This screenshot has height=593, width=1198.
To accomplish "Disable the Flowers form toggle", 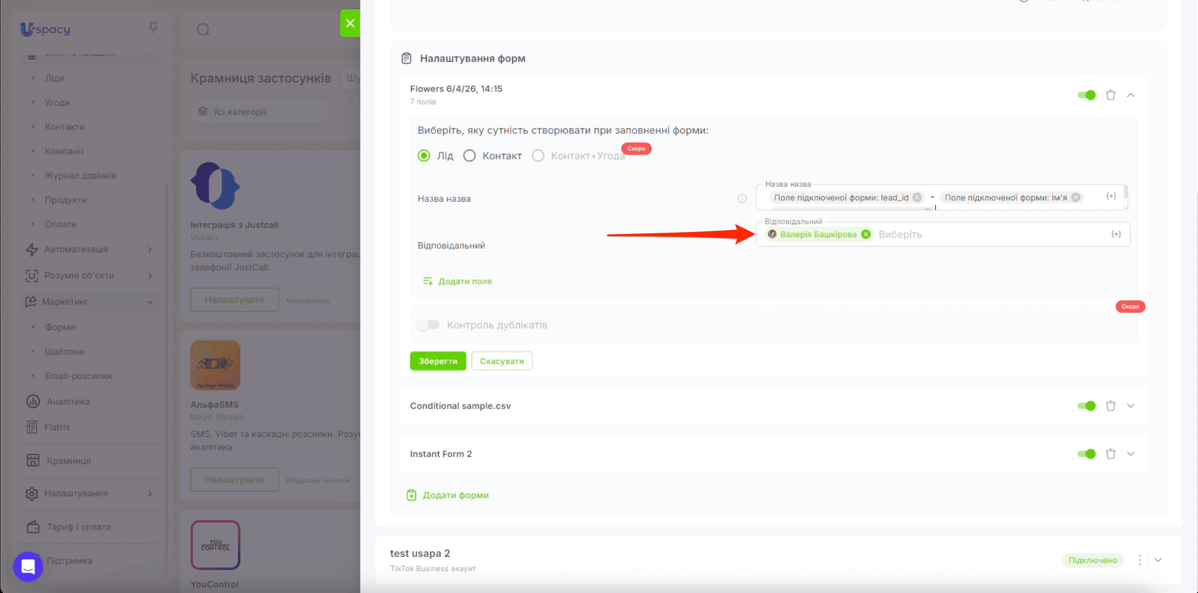I will tap(1086, 95).
